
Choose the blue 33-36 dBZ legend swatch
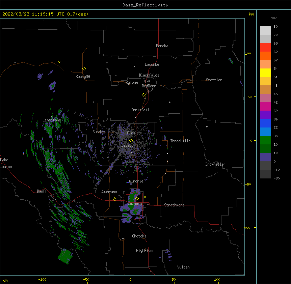[265, 123]
